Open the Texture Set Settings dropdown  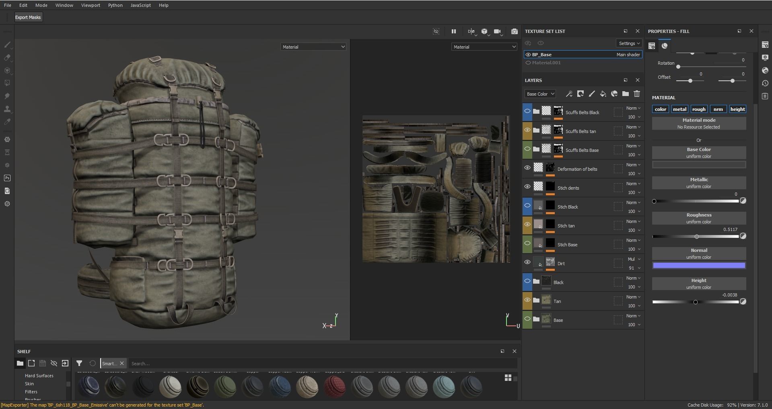(x=629, y=43)
